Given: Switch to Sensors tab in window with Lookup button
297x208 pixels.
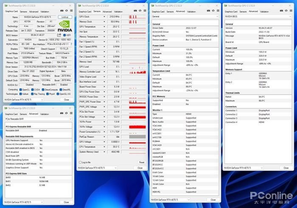Looking at the screenshot, I should point(23,11).
